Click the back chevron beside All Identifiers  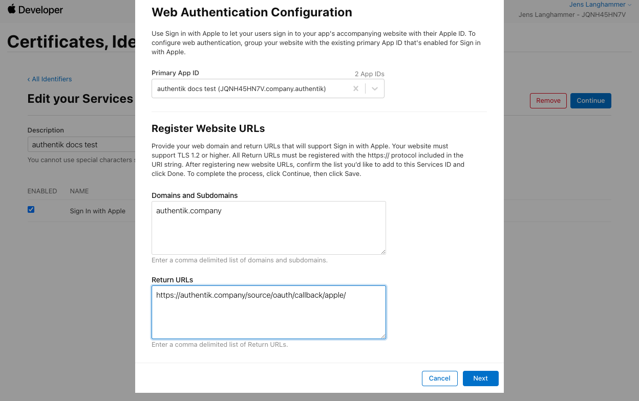click(x=28, y=79)
